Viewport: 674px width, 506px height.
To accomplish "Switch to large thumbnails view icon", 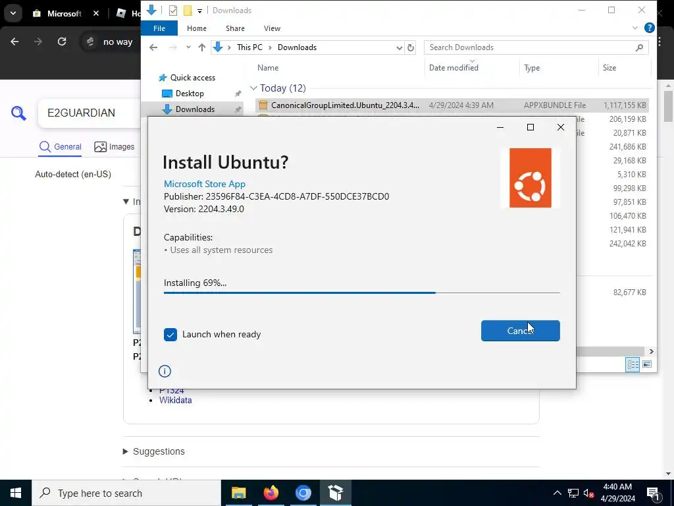I will (x=647, y=364).
